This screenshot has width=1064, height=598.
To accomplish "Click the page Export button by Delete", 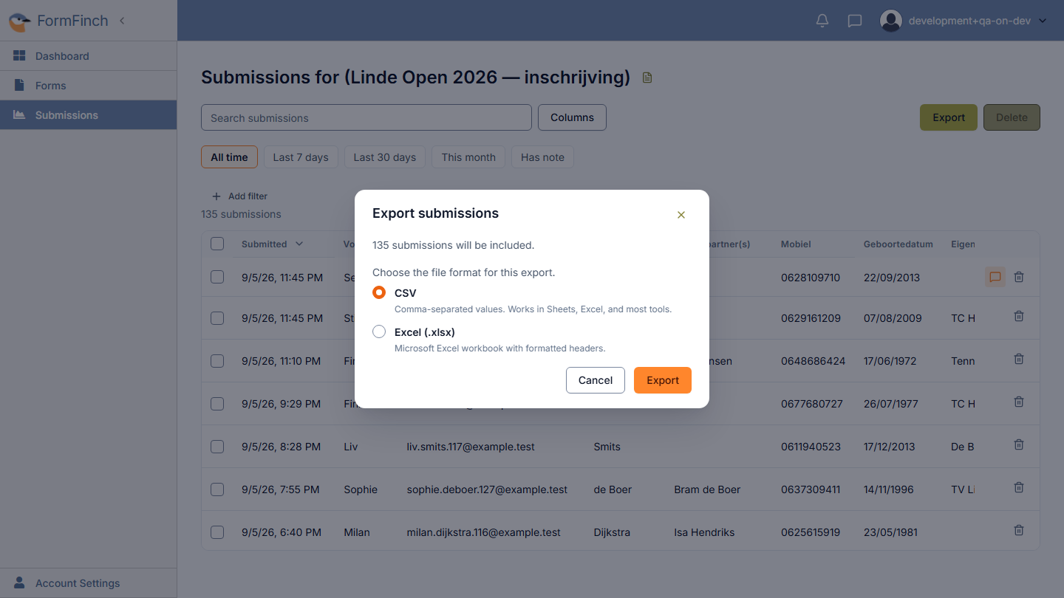I will pos(949,117).
